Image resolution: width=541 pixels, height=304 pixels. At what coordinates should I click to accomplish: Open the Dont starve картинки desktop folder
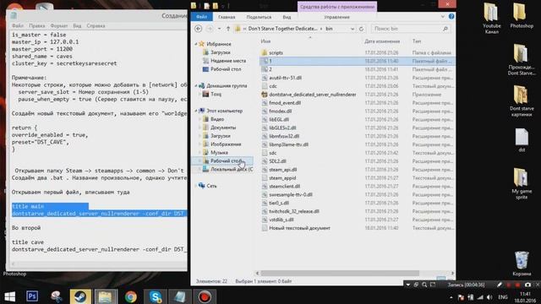tap(522, 101)
